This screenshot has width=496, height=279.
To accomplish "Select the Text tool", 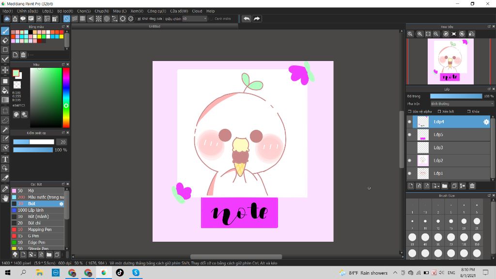I will coord(5,159).
